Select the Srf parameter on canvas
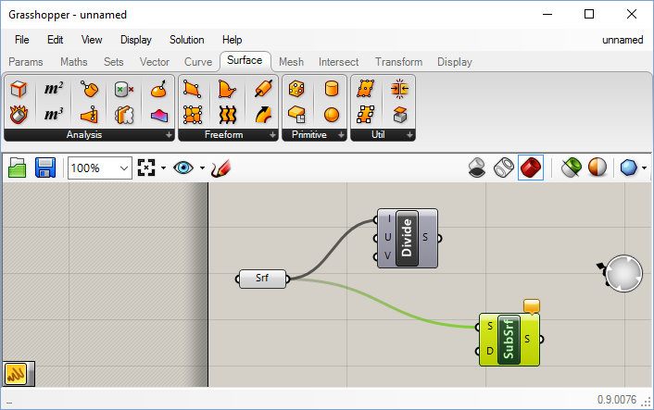This screenshot has width=654, height=410. 262,279
